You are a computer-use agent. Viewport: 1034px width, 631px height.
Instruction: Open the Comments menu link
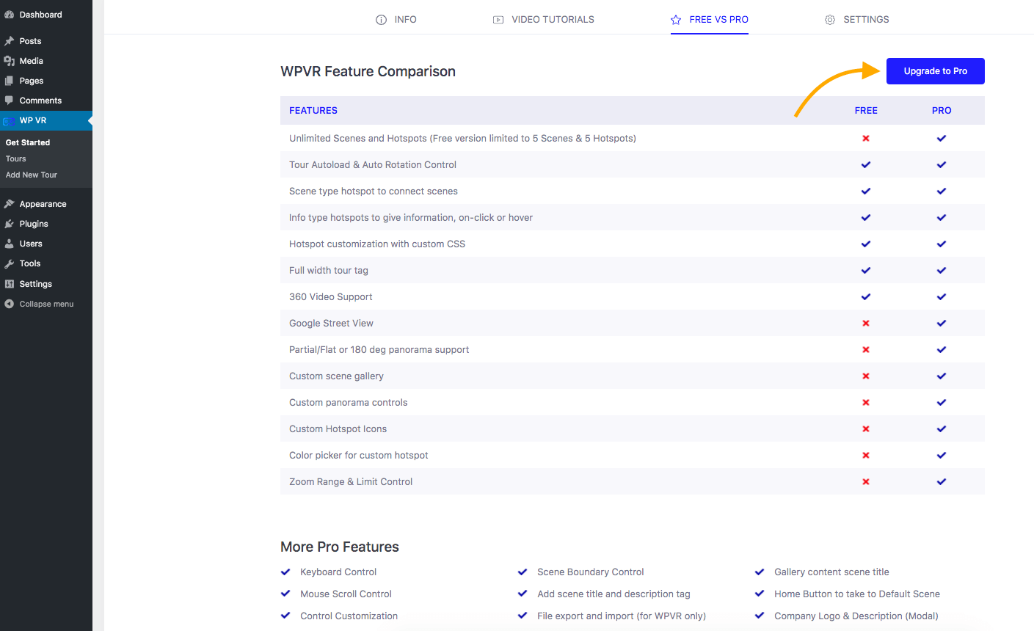(x=40, y=101)
